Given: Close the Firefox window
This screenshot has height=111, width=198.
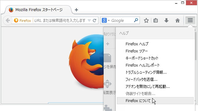Looking at the screenshot, I should (x=191, y=3).
